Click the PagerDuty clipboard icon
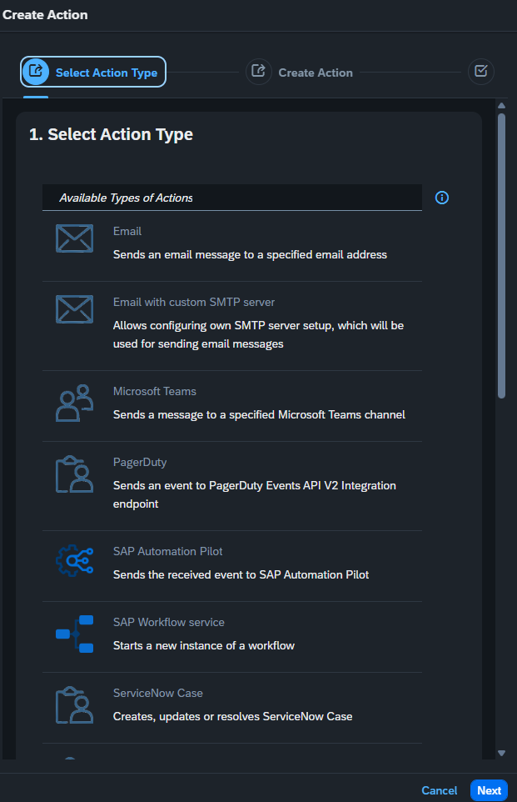This screenshot has width=517, height=802. [x=75, y=474]
